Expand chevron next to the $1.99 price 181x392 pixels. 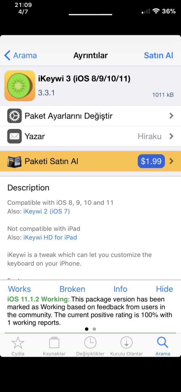click(x=171, y=161)
